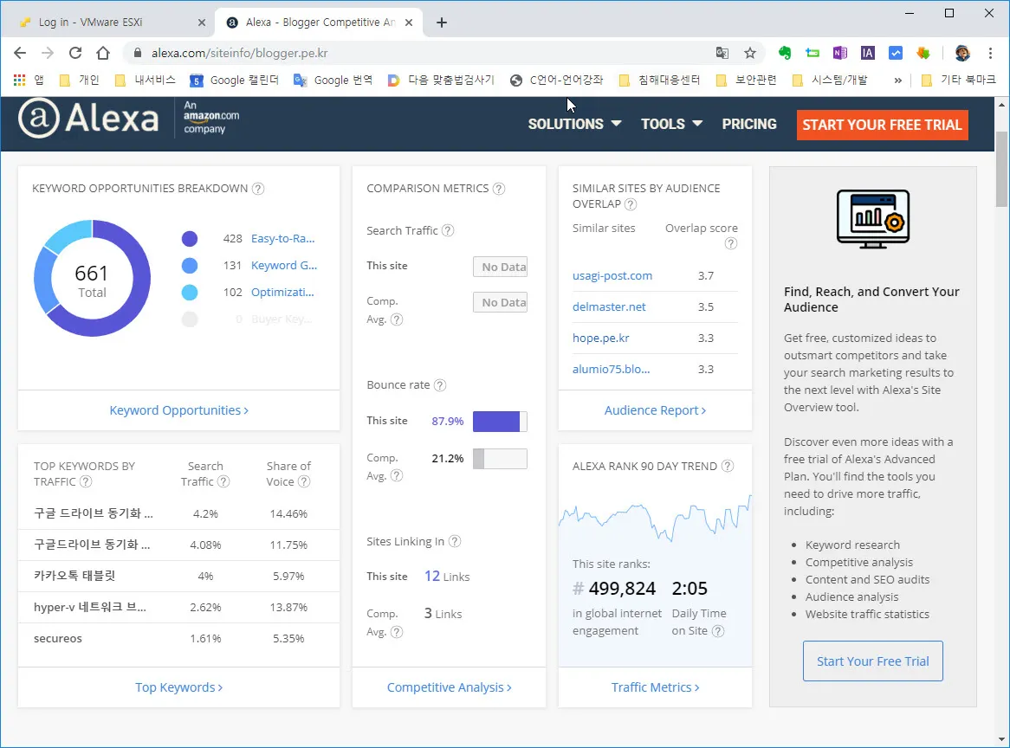Click the Alexa logo in header
Viewport: 1010px width, 748px height.
(88, 119)
